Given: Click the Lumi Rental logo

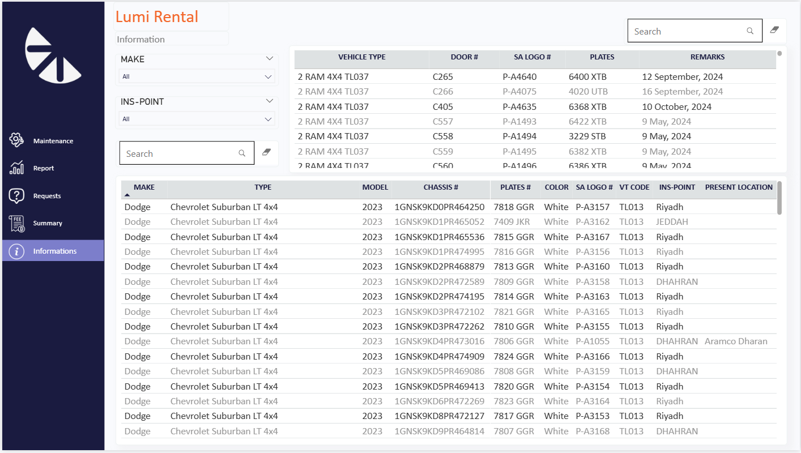Looking at the screenshot, I should coord(53,55).
